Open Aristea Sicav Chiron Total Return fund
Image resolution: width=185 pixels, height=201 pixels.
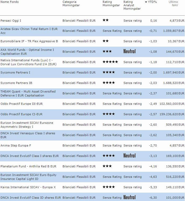click(x=29, y=31)
